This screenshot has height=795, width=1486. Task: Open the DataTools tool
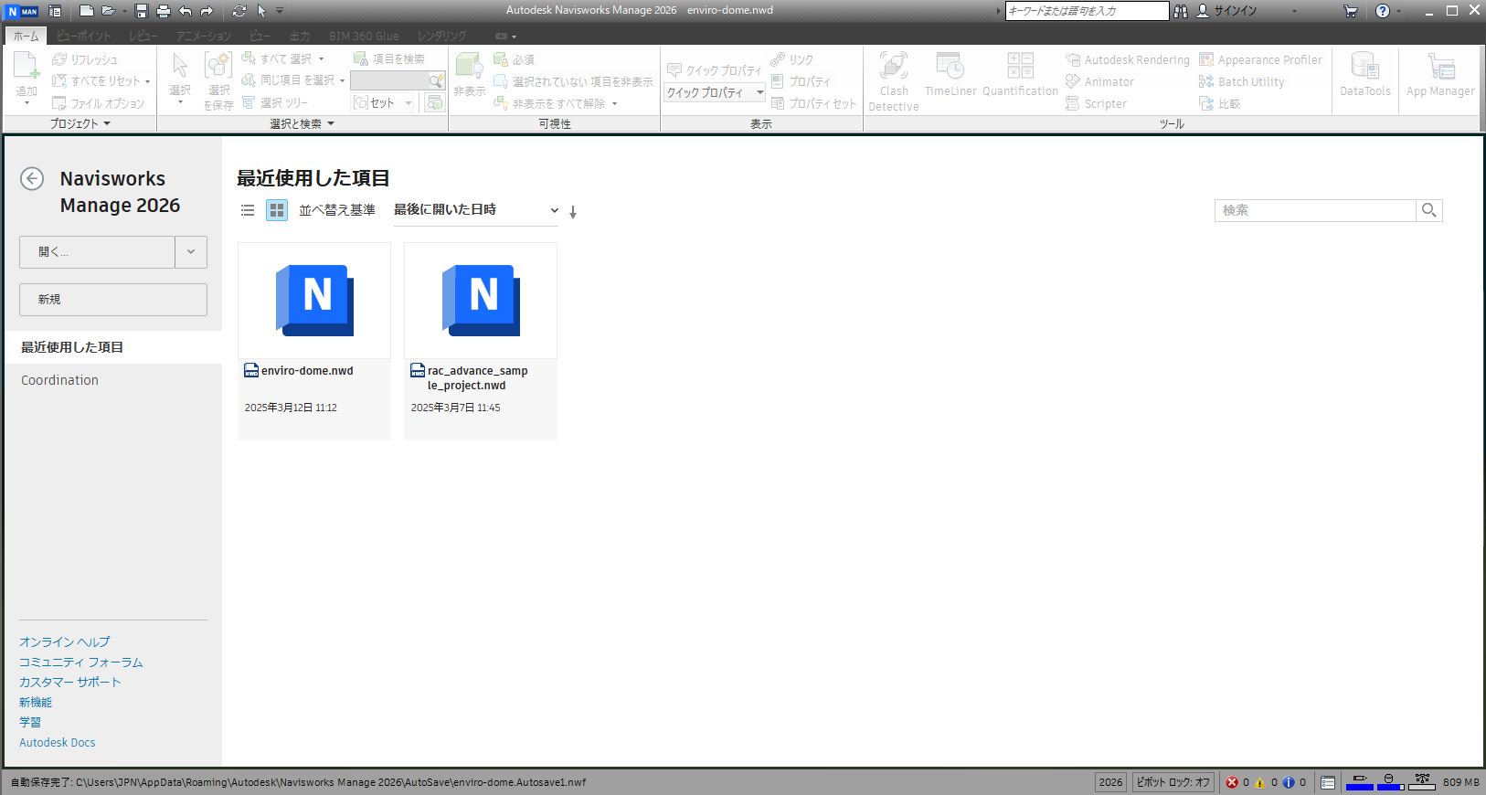coord(1365,74)
